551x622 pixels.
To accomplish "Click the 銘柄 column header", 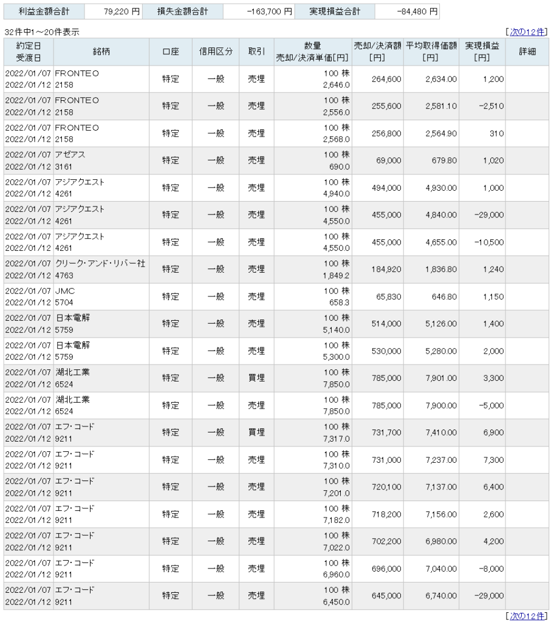I will tap(101, 52).
